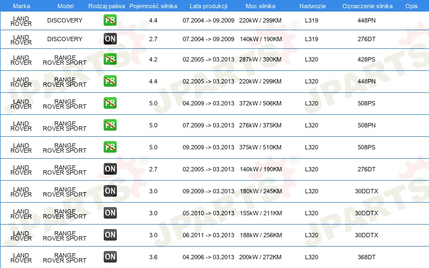Click 30DDTX engine code in 180kW row

click(366, 191)
